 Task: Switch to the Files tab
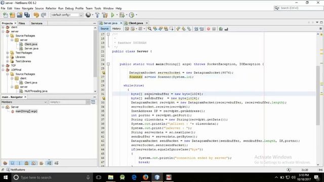[22, 23]
